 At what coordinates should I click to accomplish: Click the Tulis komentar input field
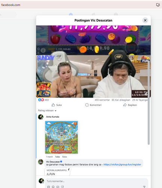coord(97,181)
